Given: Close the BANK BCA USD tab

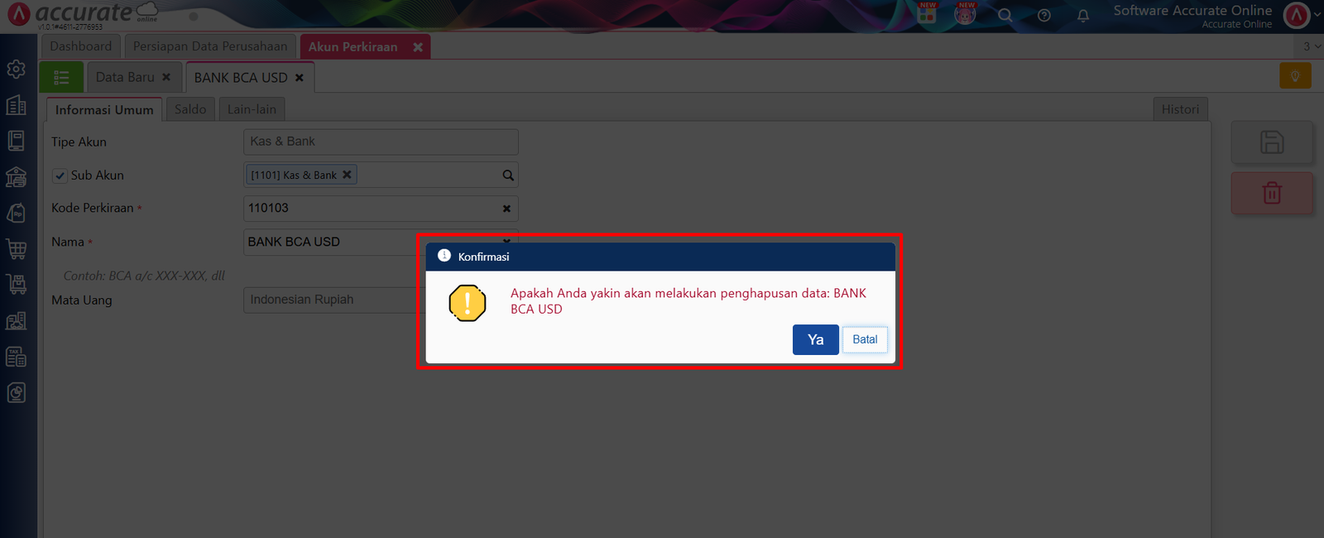Looking at the screenshot, I should tap(300, 78).
